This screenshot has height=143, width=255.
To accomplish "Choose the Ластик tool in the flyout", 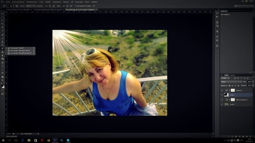I will coord(20,48).
